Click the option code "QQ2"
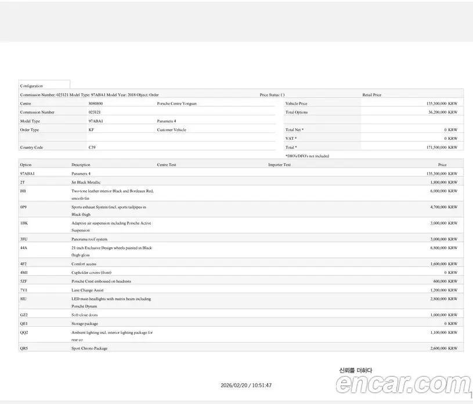Screen dimensions: 473x404 24,332
